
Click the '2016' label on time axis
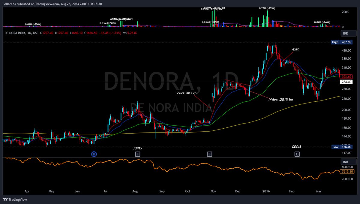pyautogui.click(x=266, y=191)
